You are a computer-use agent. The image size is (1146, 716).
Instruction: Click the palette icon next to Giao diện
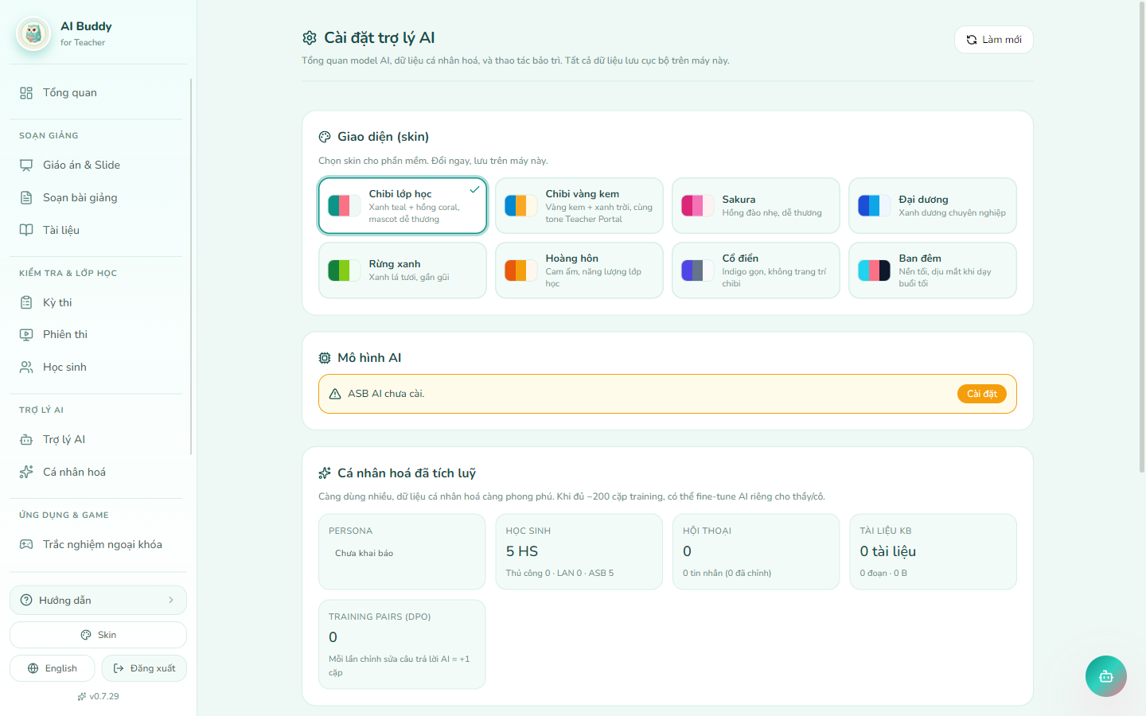click(x=325, y=137)
